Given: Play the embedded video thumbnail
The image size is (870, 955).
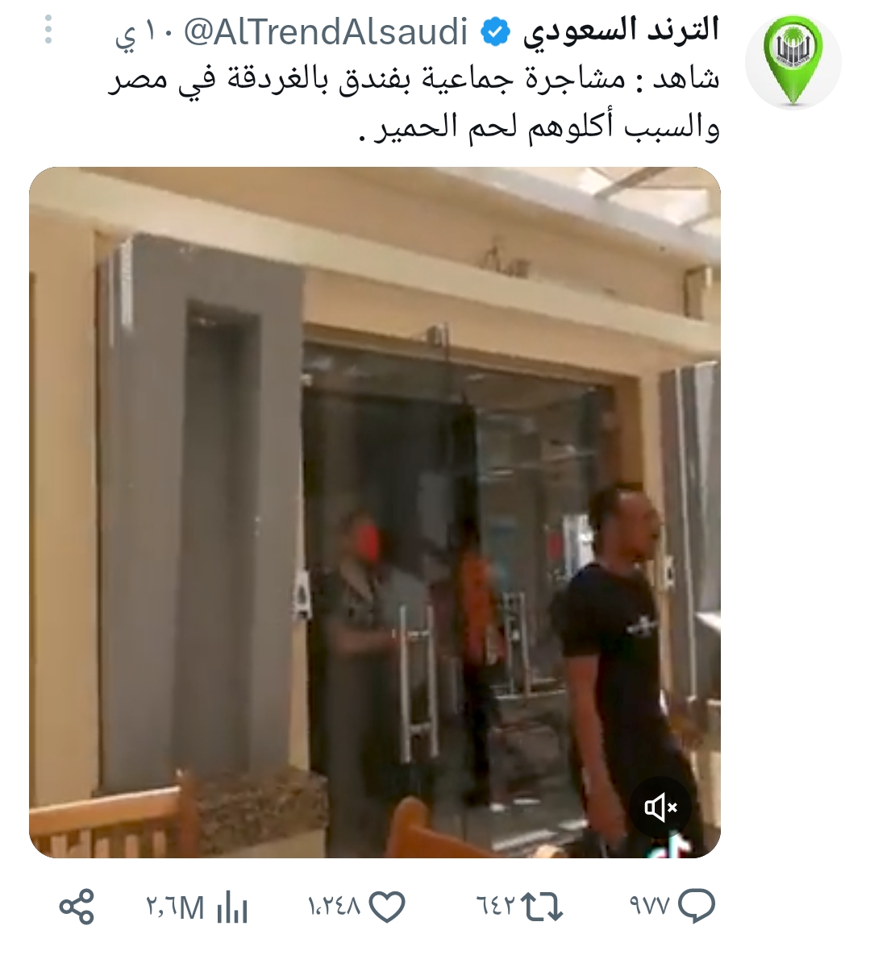Looking at the screenshot, I should point(375,513).
